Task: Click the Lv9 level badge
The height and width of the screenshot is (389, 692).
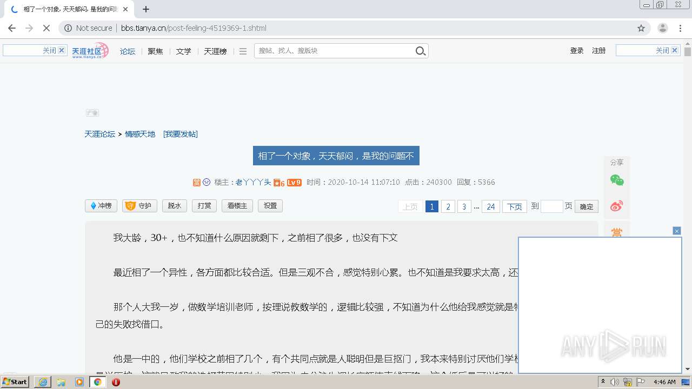Action: (x=294, y=183)
